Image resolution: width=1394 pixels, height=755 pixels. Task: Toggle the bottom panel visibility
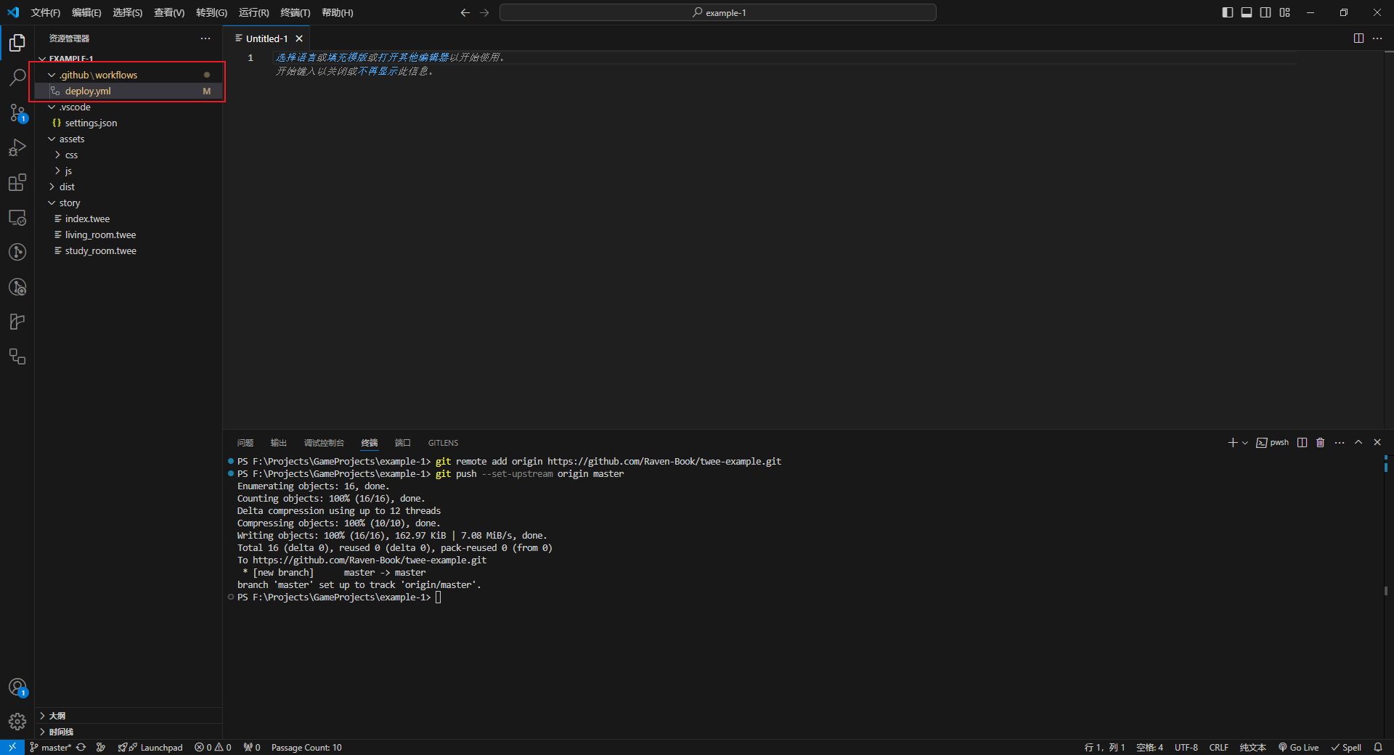click(x=1247, y=12)
